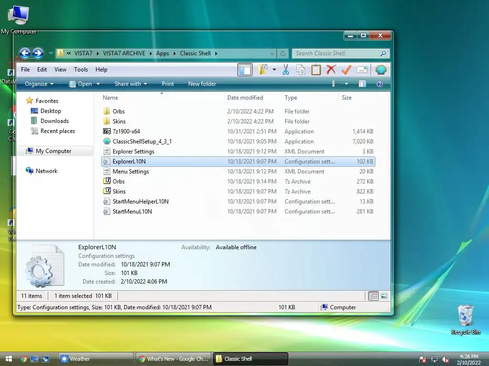Click the Open command button

[80, 84]
